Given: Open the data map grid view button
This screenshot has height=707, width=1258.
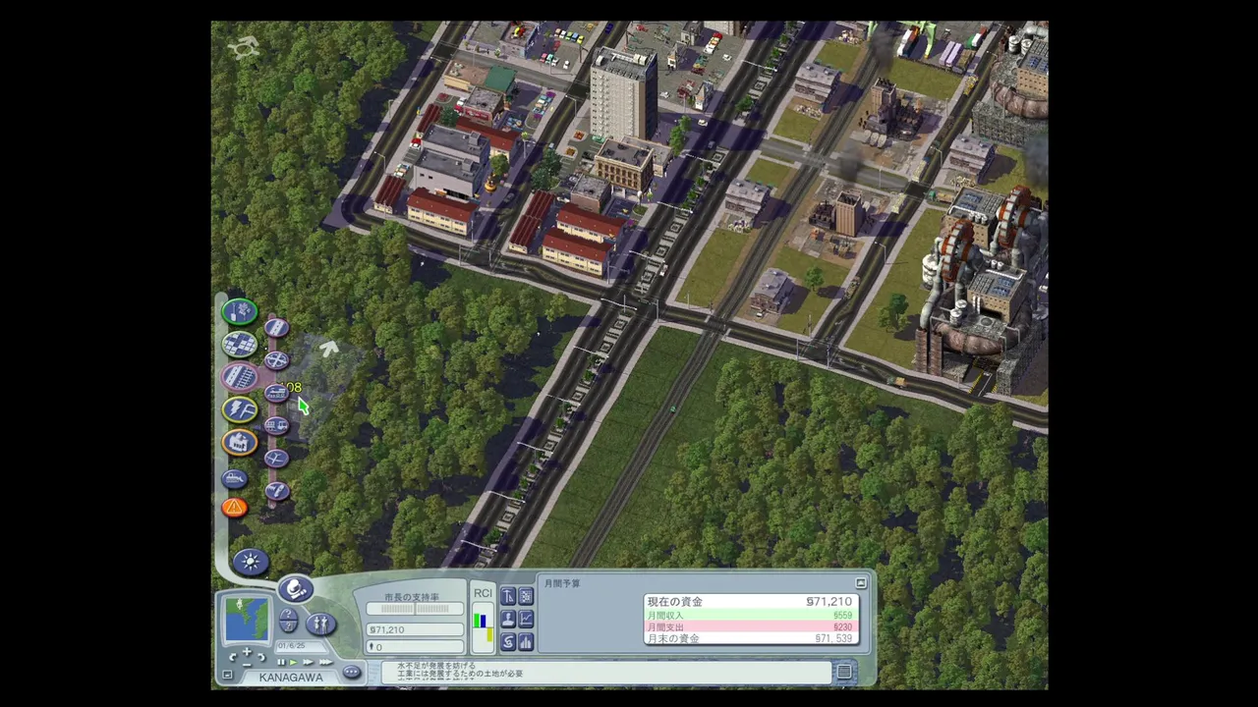Looking at the screenshot, I should (x=526, y=596).
